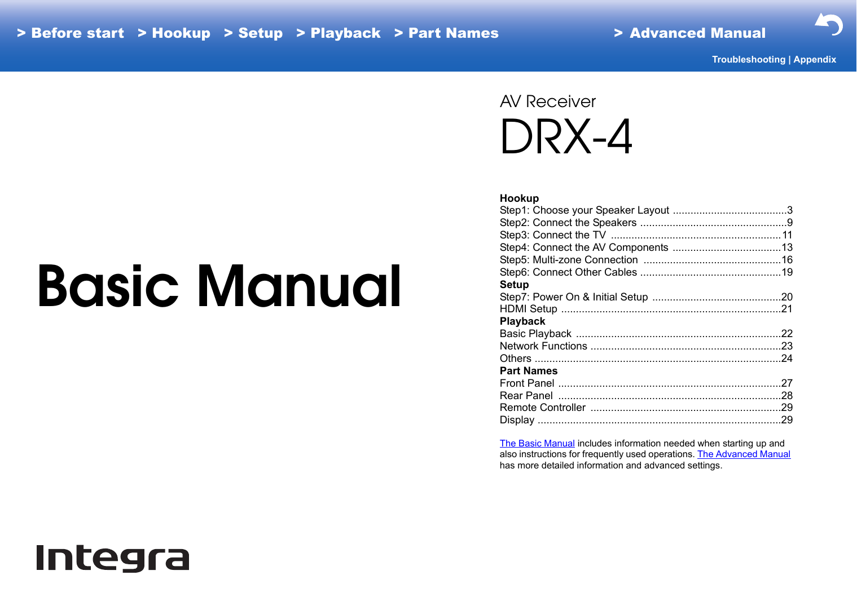This screenshot has height=606, width=857.
Task: Open the Appendix link
Action: [815, 59]
